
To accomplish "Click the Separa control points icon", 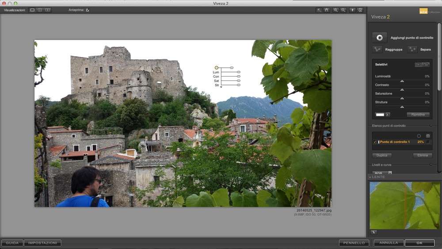I will pos(412,50).
